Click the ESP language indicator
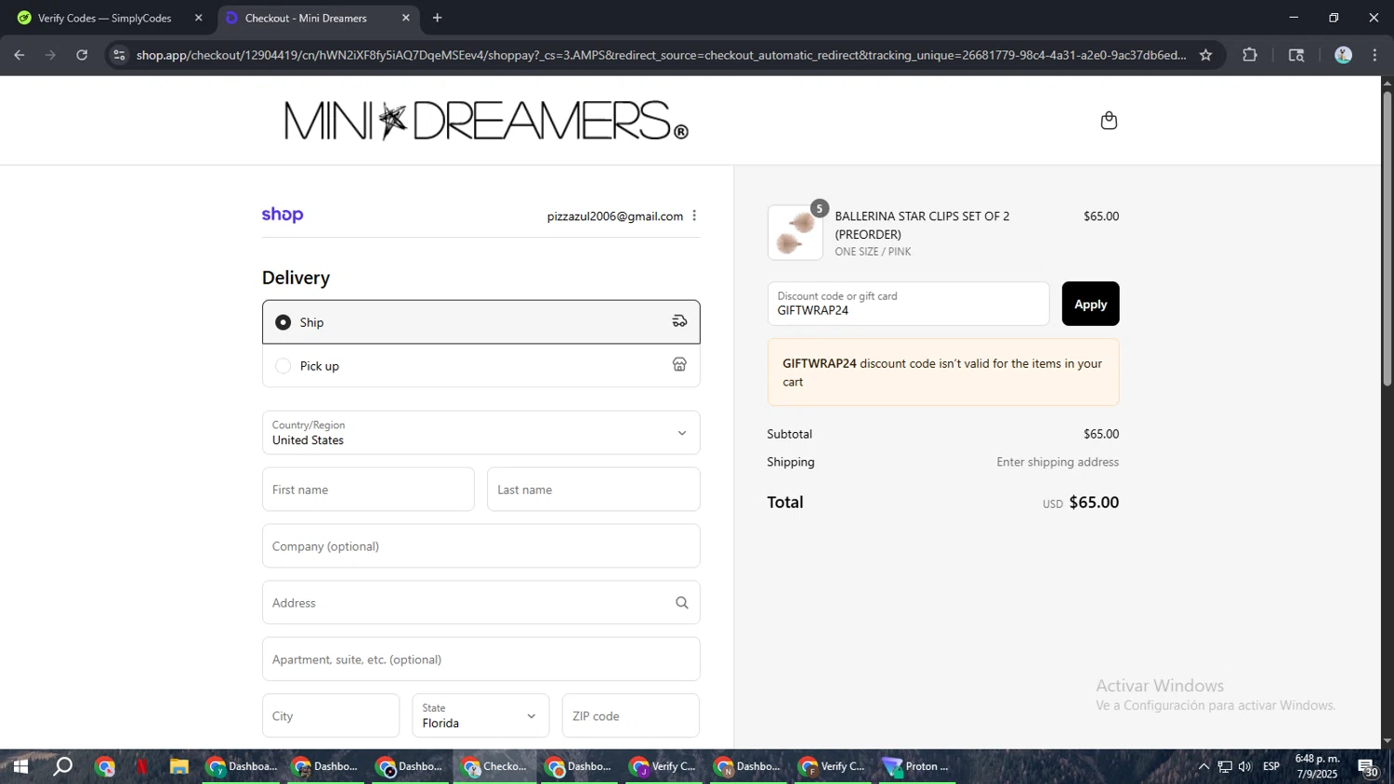1394x784 pixels. (1271, 766)
